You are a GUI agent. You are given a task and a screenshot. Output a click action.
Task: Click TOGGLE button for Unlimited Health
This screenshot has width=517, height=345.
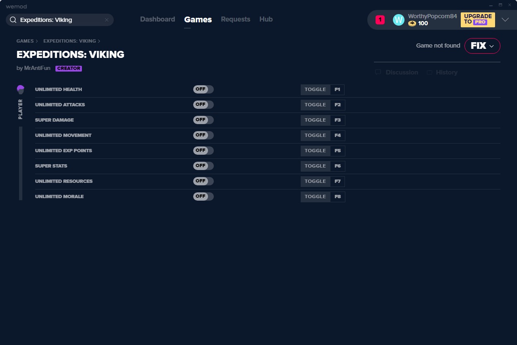coord(316,89)
